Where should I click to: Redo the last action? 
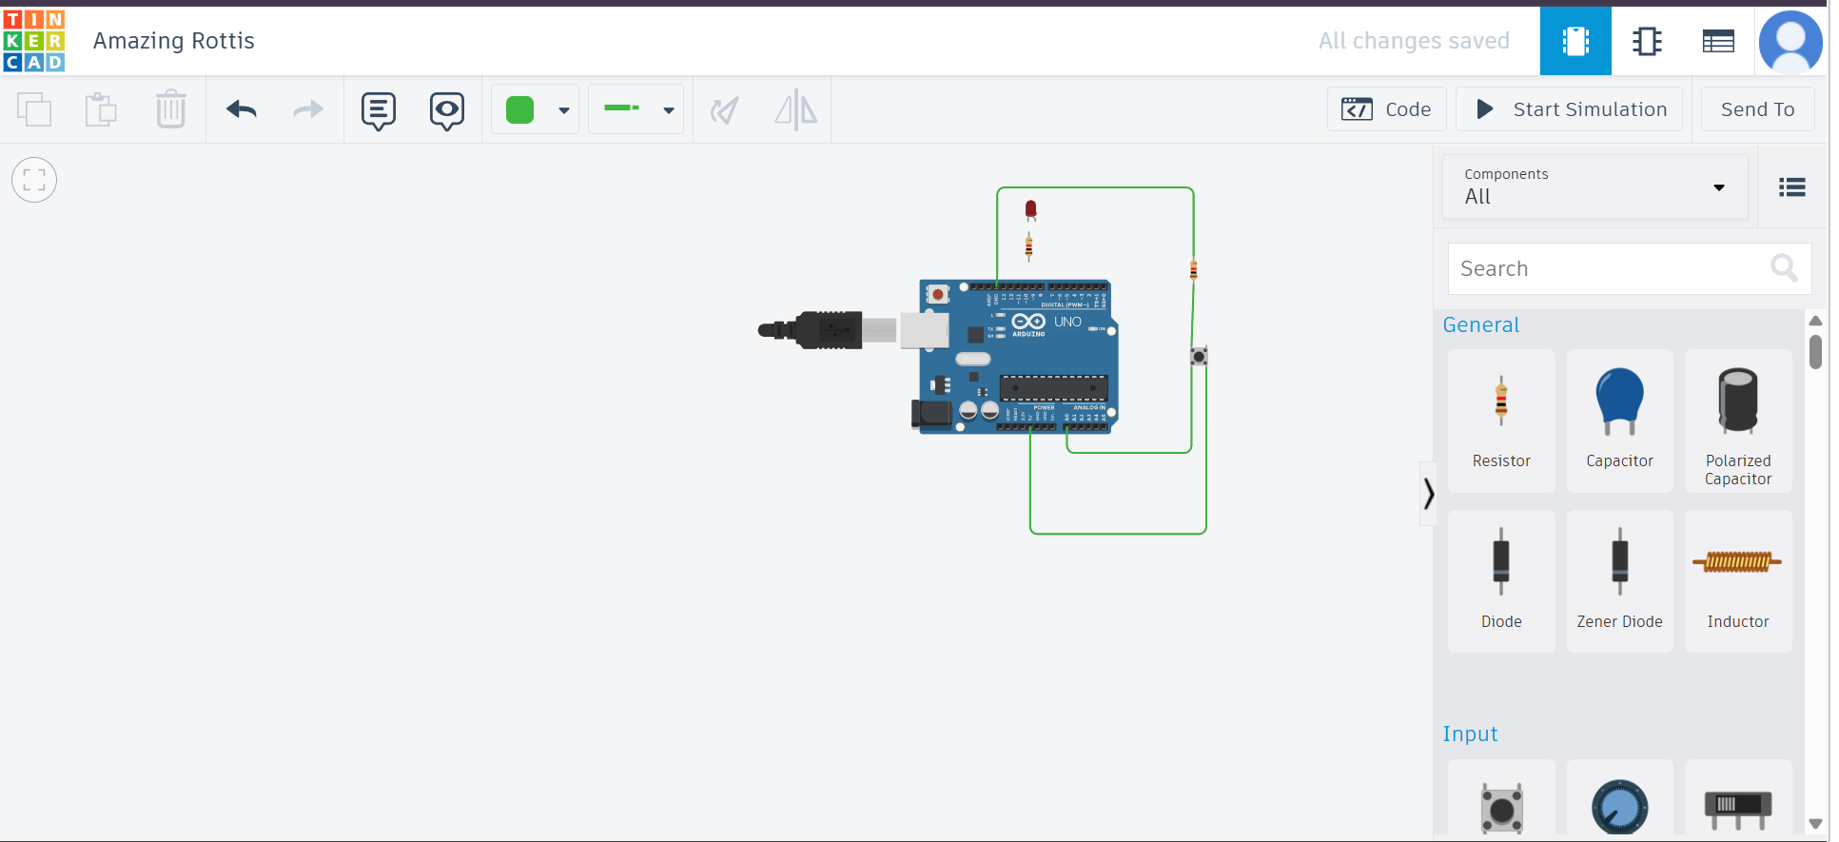pyautogui.click(x=308, y=109)
